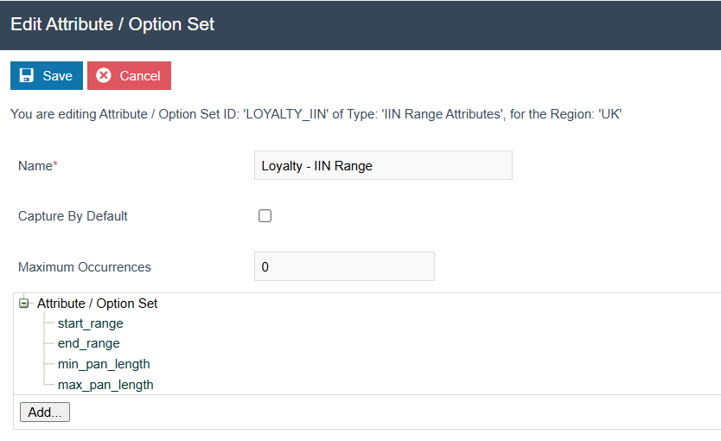This screenshot has width=721, height=441.
Task: Choose the max_pan_length tree item
Action: [105, 384]
